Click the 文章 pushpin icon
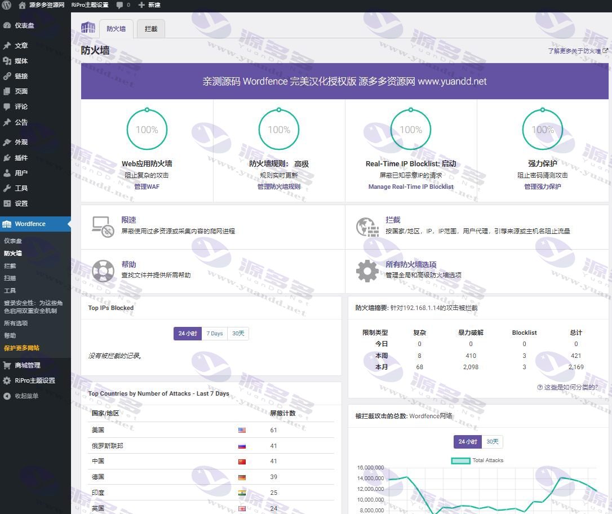 [7, 46]
